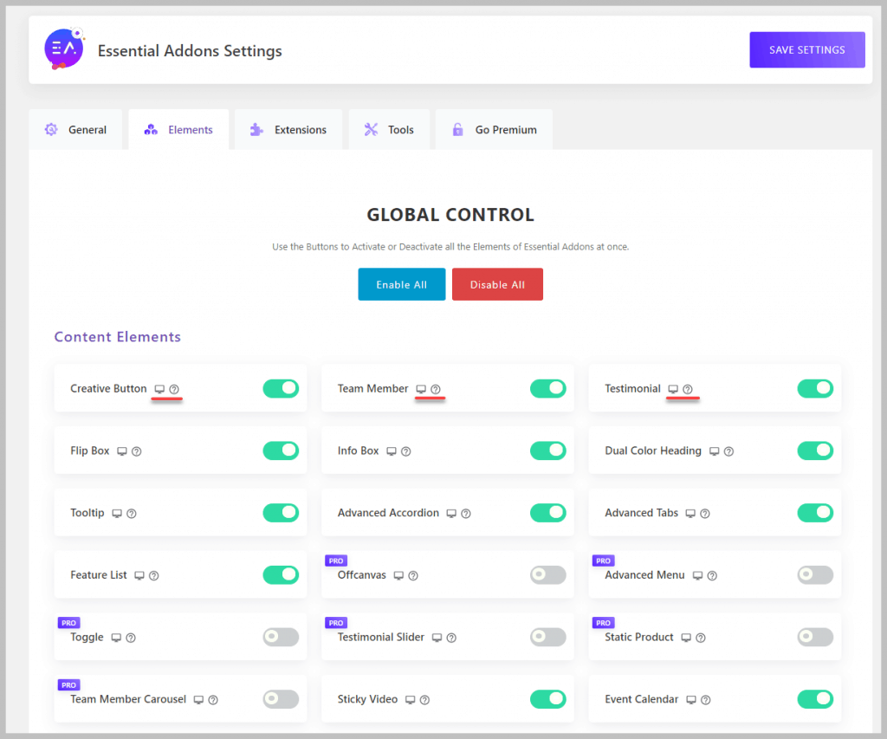
Task: Open Team Member demo monitor icon
Action: [x=421, y=389]
